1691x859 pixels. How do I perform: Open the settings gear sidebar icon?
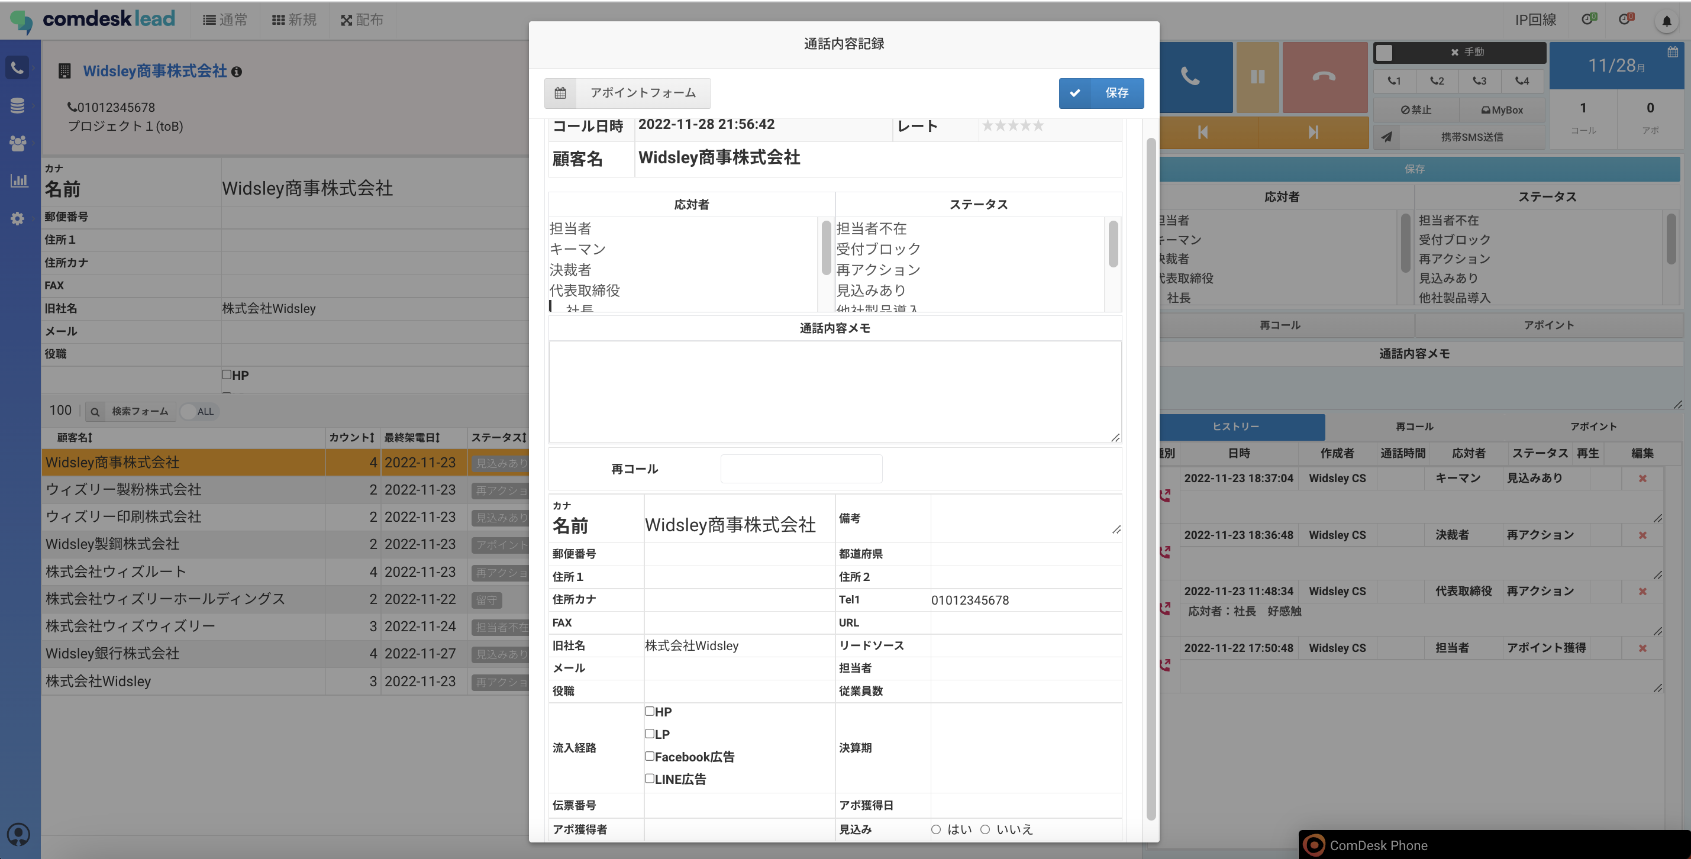coord(18,218)
